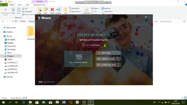Image resolution: width=187 pixels, height=105 pixels.
Task: Refresh the Explorer address bar
Action: (156, 21)
